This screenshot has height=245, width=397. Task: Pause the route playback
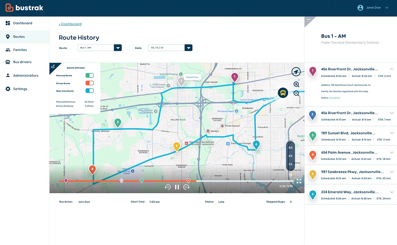(x=177, y=187)
